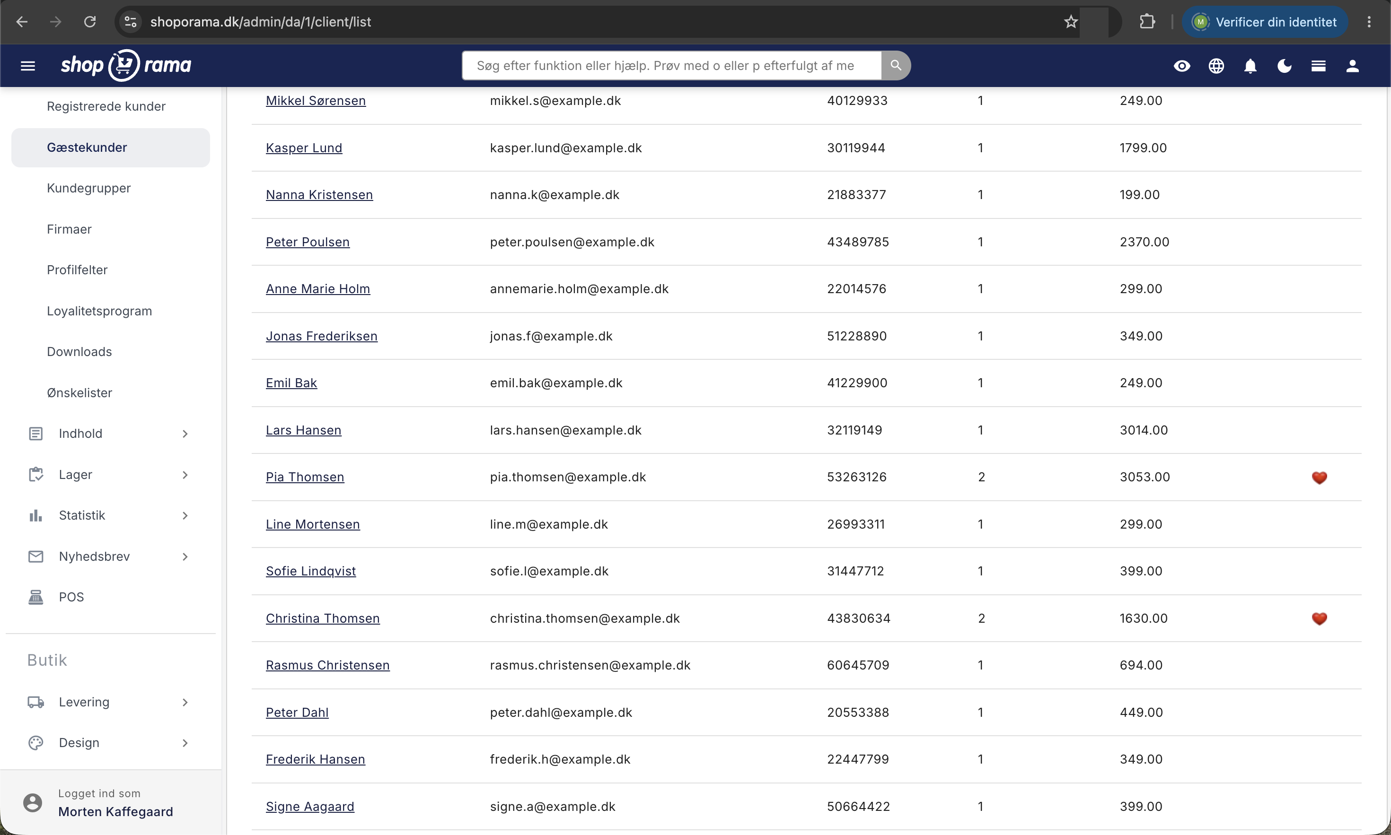Open customer Signe Aagaard
This screenshot has width=1391, height=835.
click(x=309, y=806)
